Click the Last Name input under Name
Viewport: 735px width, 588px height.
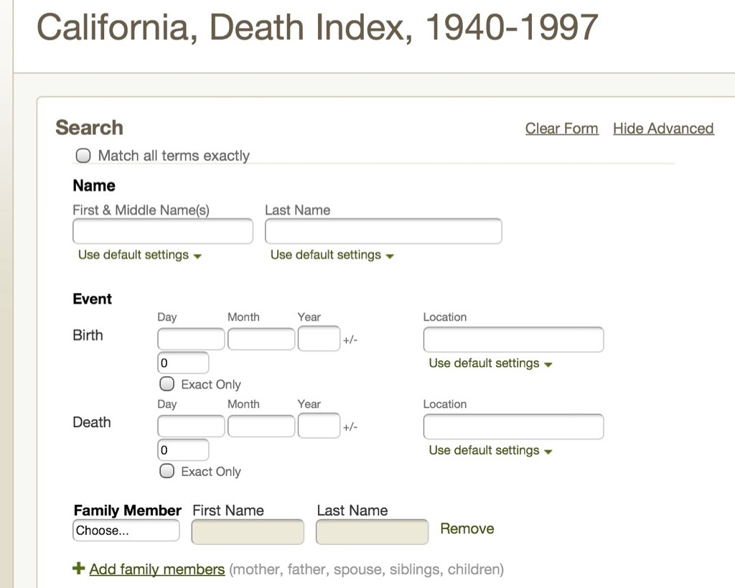(383, 231)
